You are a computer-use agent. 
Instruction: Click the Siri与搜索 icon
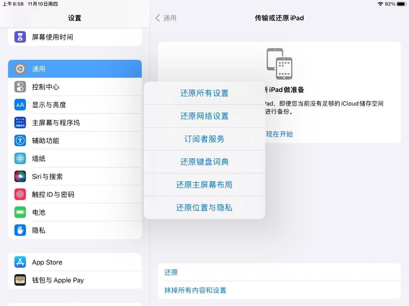coord(20,176)
